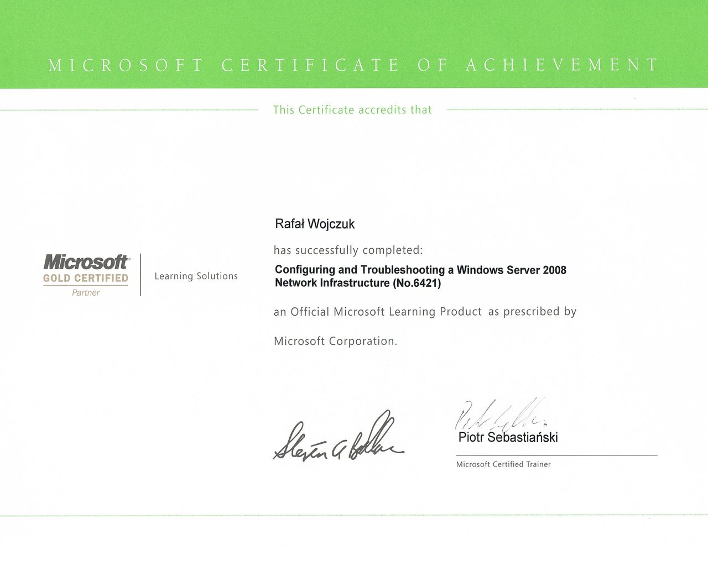Click the 'Microsoft Certified Trainer' caption

point(503,464)
